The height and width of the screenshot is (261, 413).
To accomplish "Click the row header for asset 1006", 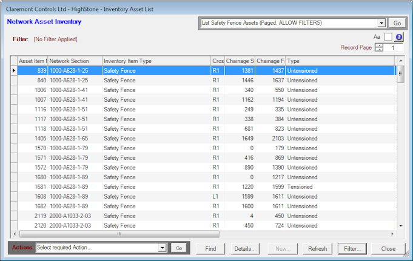I will (x=14, y=90).
